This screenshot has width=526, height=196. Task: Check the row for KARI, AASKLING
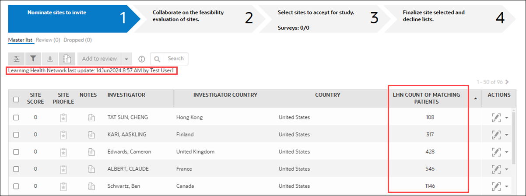coord(16,134)
